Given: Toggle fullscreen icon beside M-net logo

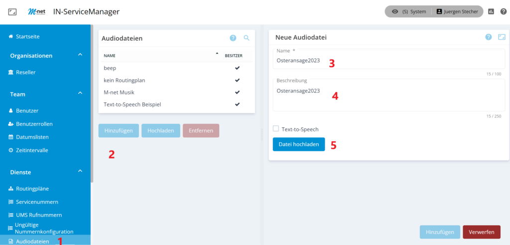Looking at the screenshot, I should 13,11.
